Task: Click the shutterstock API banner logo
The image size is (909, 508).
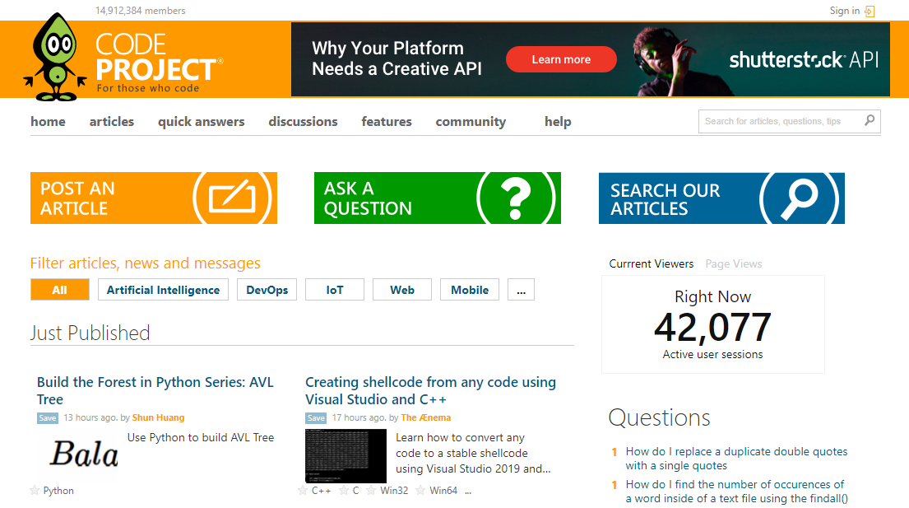Action: [804, 60]
